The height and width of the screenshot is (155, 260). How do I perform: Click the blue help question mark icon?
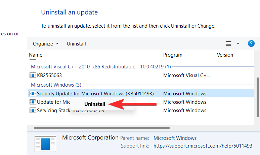tap(251, 43)
